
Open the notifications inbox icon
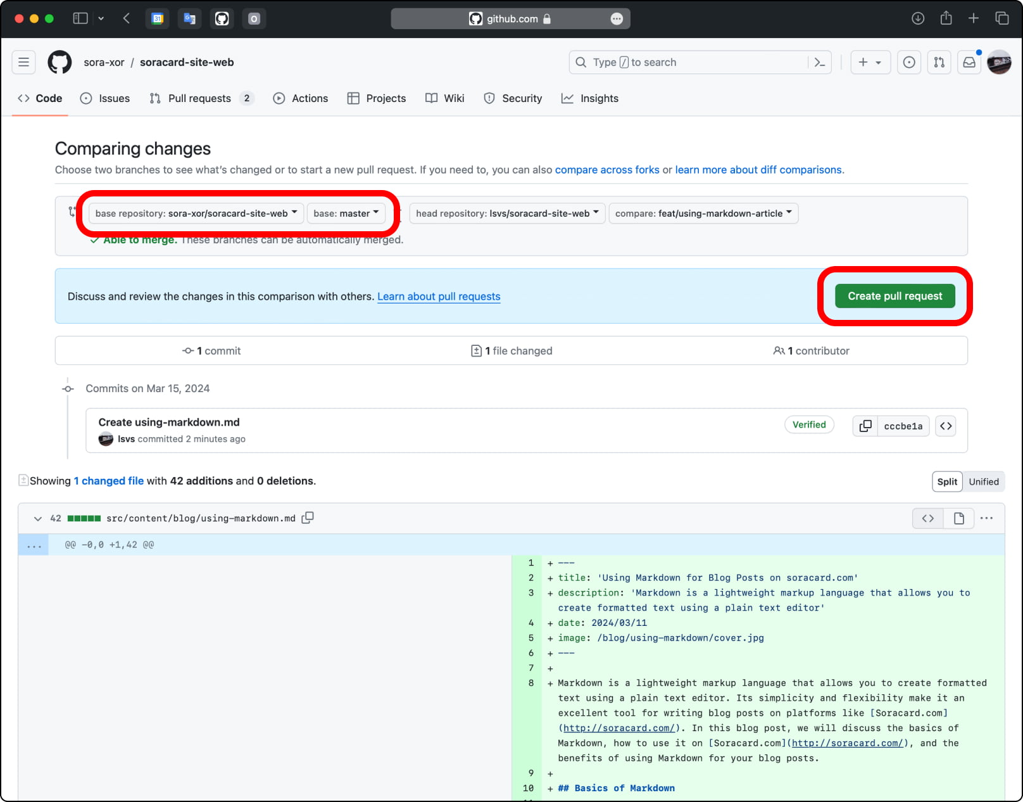(x=969, y=62)
